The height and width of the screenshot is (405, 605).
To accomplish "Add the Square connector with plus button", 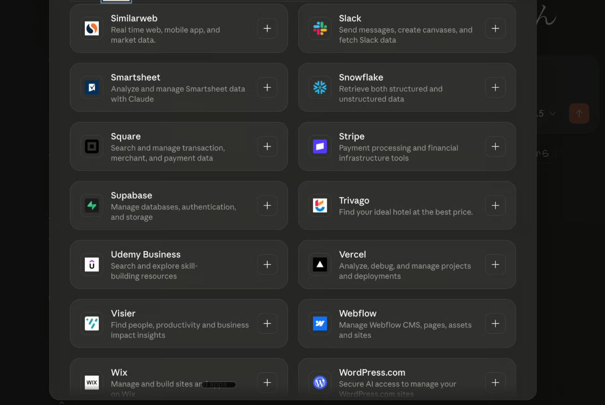I will click(267, 147).
